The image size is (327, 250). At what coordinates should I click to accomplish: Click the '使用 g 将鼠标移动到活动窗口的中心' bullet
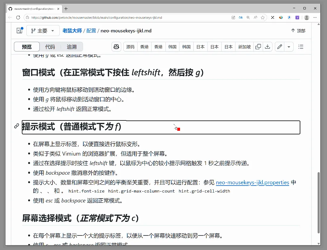pyautogui.click(x=79, y=99)
